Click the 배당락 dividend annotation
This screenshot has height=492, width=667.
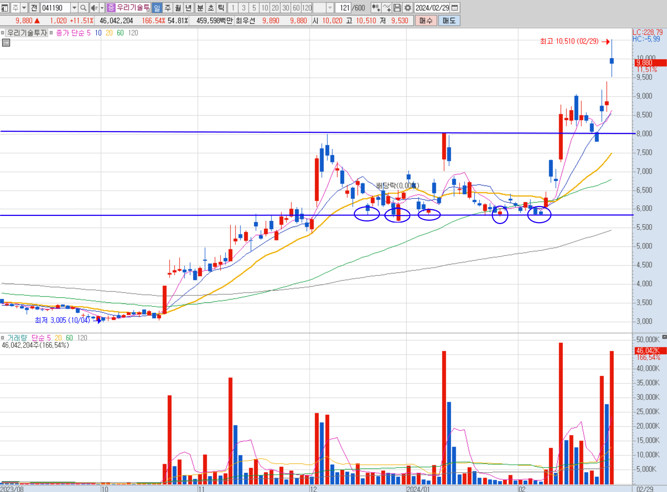pyautogui.click(x=397, y=185)
